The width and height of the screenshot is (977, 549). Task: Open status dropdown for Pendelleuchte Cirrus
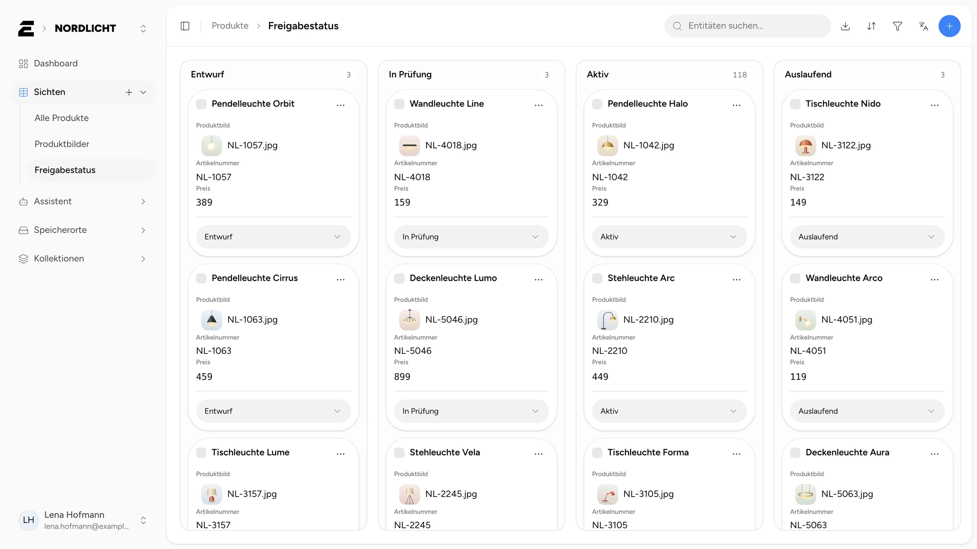(x=273, y=411)
